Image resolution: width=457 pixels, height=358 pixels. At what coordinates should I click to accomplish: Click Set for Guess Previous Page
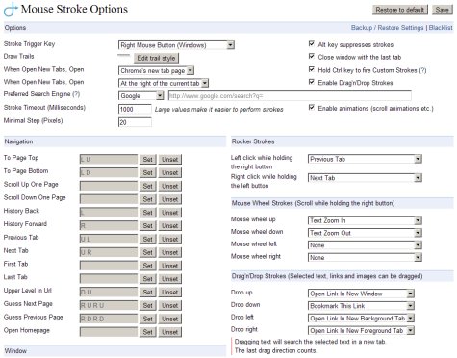(x=148, y=319)
